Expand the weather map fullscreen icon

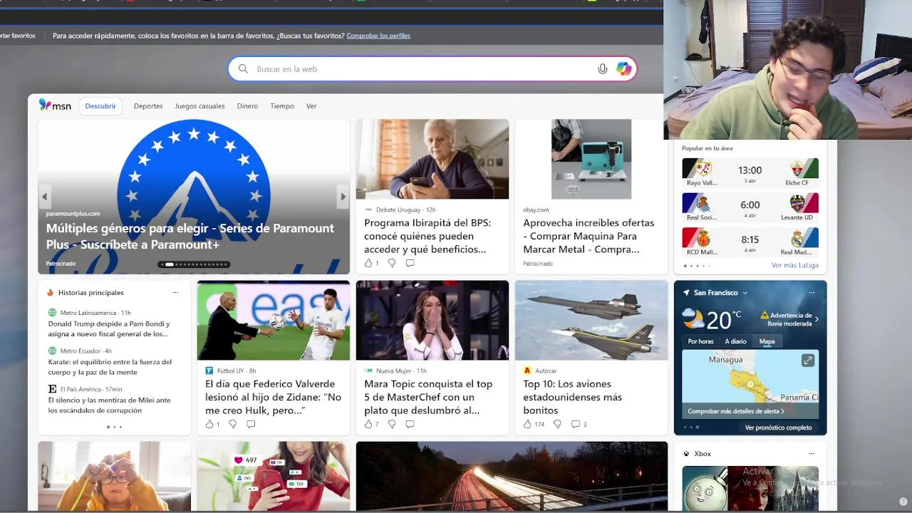[x=808, y=361]
